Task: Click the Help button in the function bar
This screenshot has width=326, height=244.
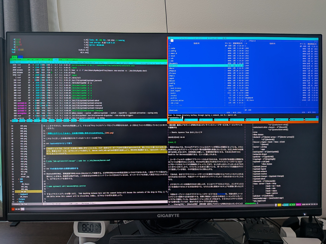Action: (171, 120)
